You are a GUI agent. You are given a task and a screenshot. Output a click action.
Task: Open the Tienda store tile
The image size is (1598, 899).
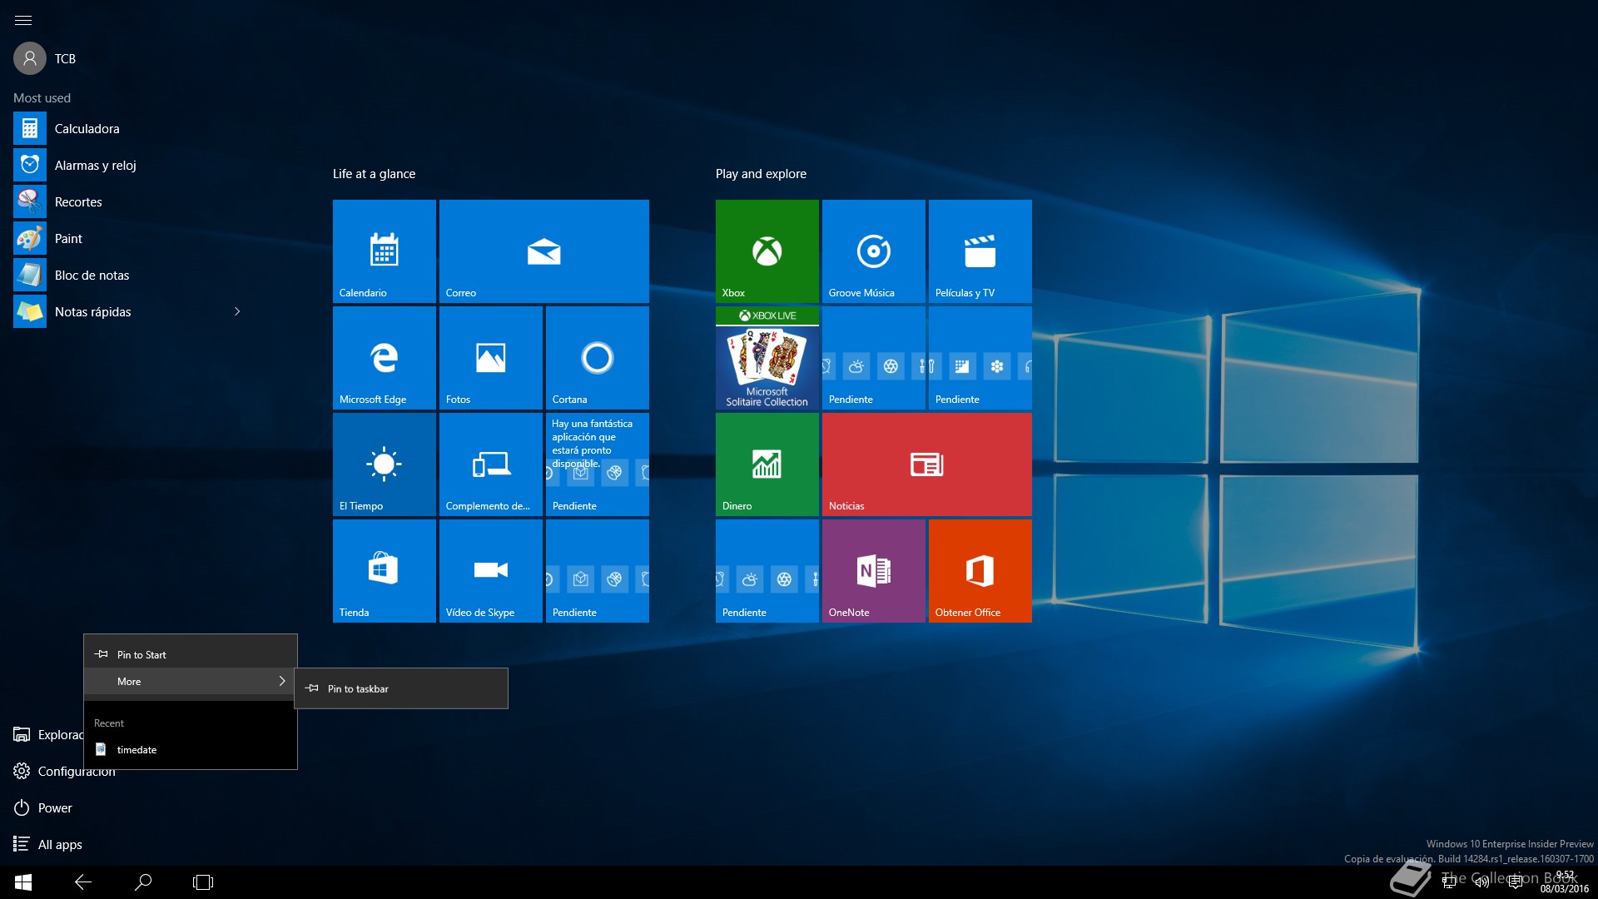[385, 571]
